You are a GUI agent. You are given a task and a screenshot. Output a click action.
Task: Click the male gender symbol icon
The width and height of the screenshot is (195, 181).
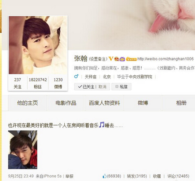[76, 77]
